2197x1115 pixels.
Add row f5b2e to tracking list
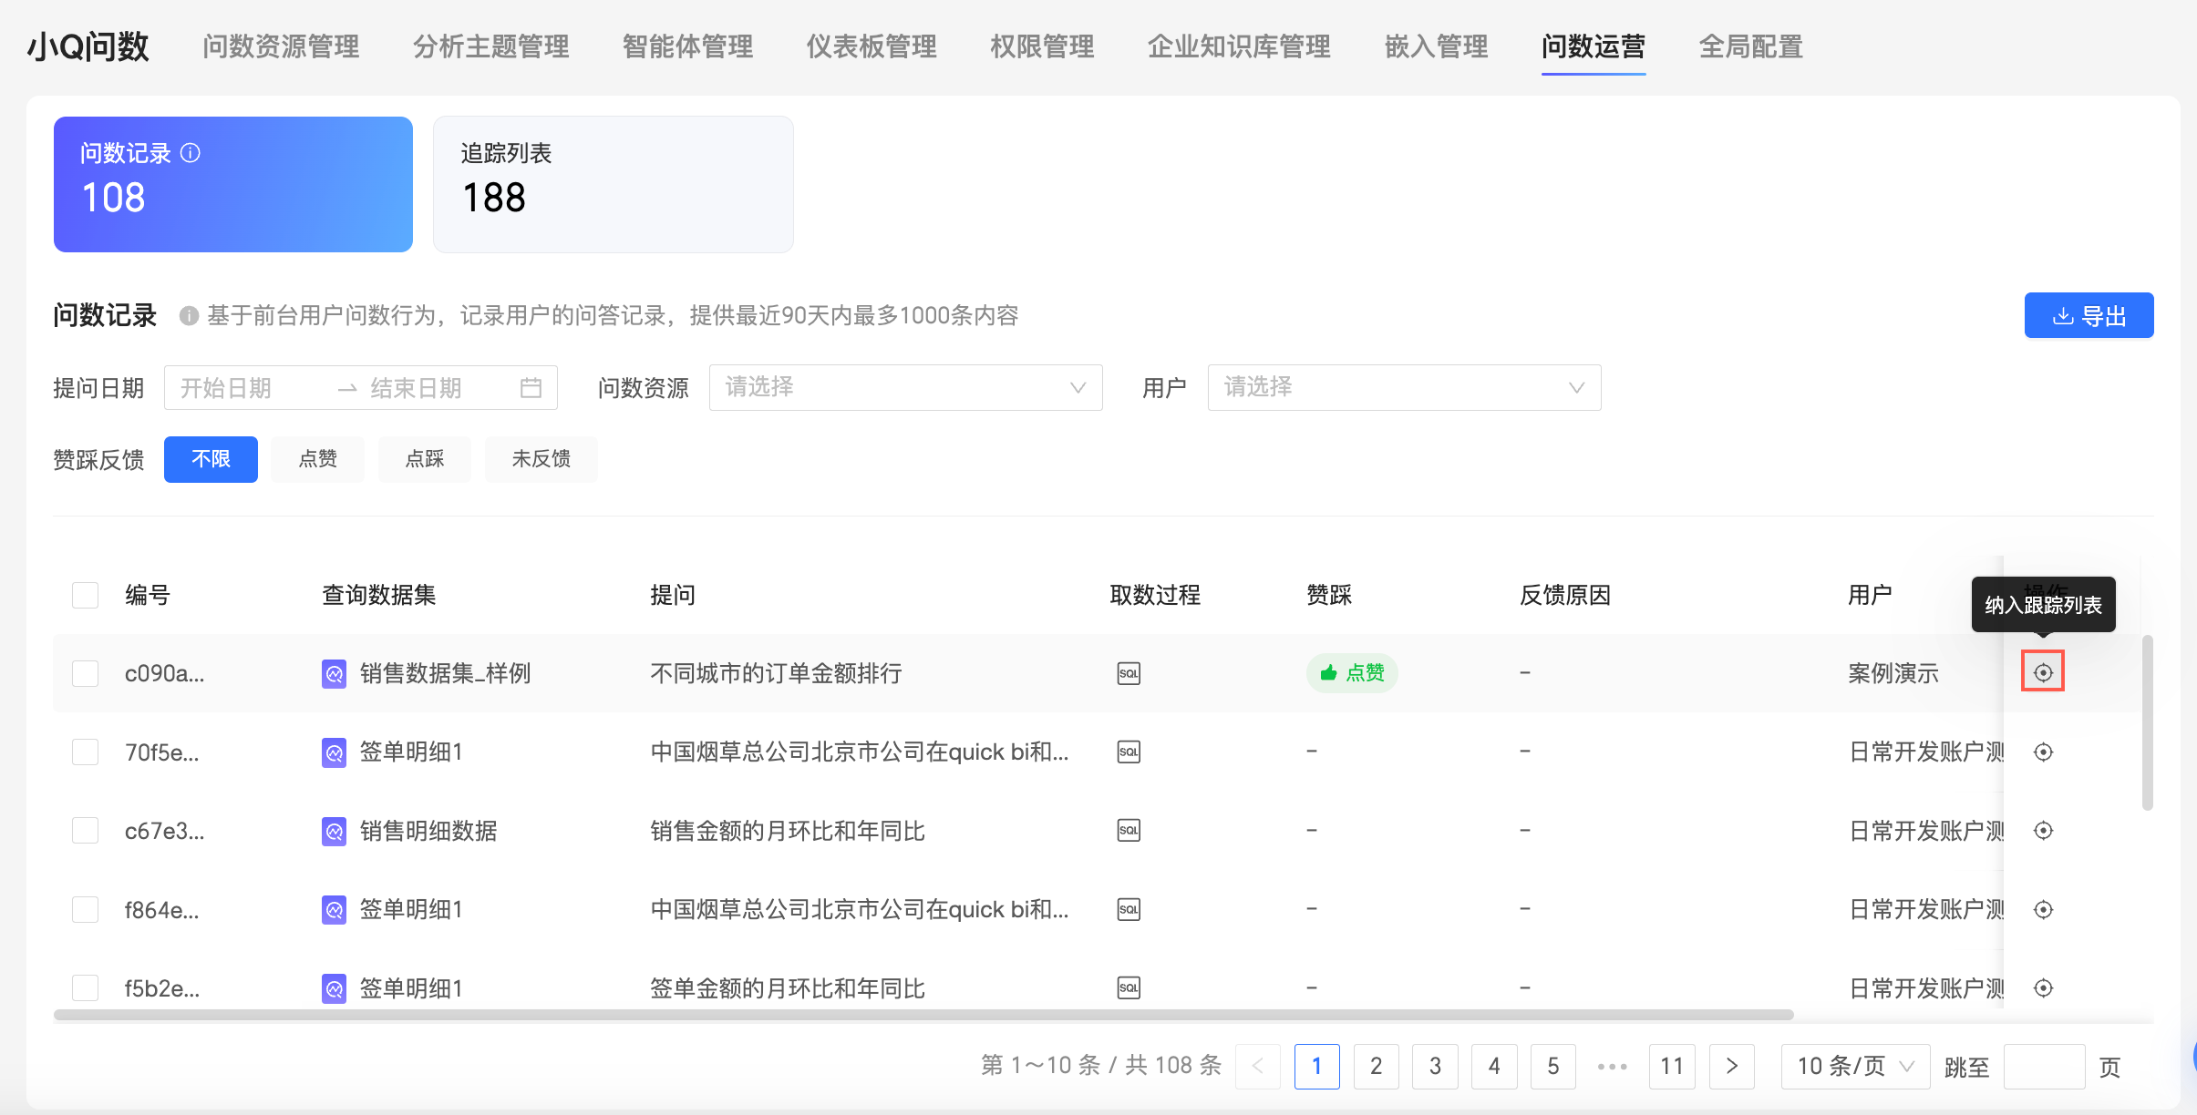point(2043,987)
